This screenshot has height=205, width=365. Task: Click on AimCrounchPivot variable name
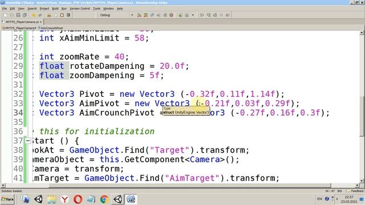tap(117, 113)
